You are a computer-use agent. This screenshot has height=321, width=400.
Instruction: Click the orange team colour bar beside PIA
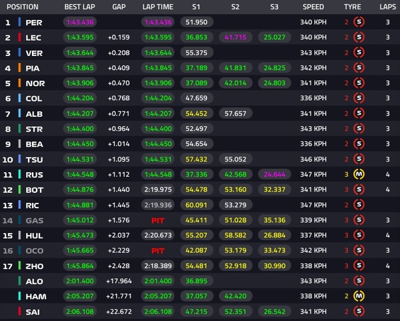point(20,68)
